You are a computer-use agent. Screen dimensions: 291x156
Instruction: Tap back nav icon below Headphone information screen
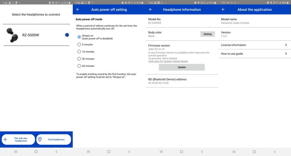202,152
